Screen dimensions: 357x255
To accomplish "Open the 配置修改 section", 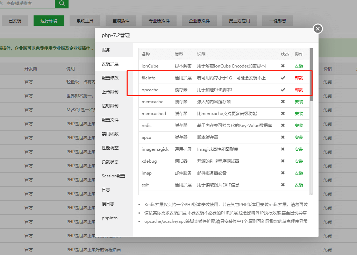I will click(x=110, y=78).
